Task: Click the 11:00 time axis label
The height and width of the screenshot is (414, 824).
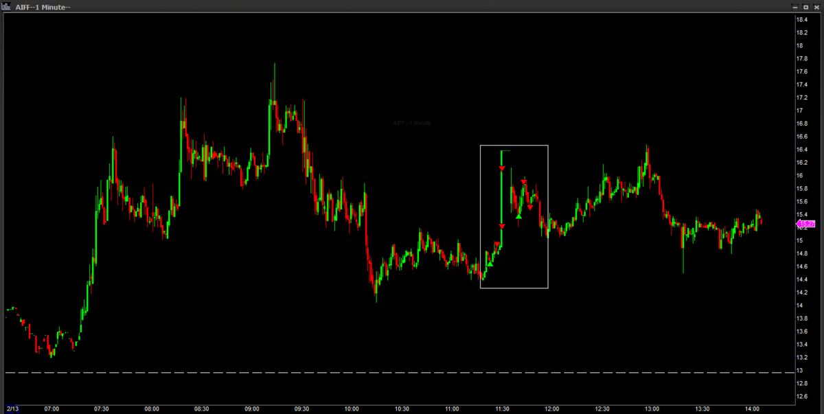Action: (x=452, y=409)
